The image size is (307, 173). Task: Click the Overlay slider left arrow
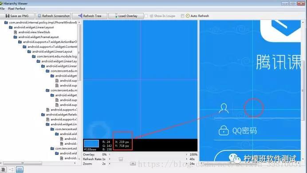pyautogui.click(x=110, y=154)
